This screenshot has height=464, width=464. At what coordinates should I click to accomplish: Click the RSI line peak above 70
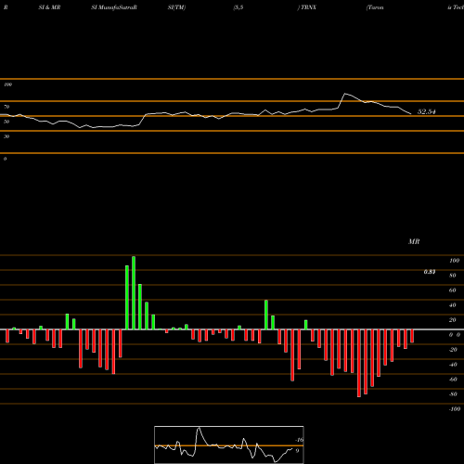point(345,94)
